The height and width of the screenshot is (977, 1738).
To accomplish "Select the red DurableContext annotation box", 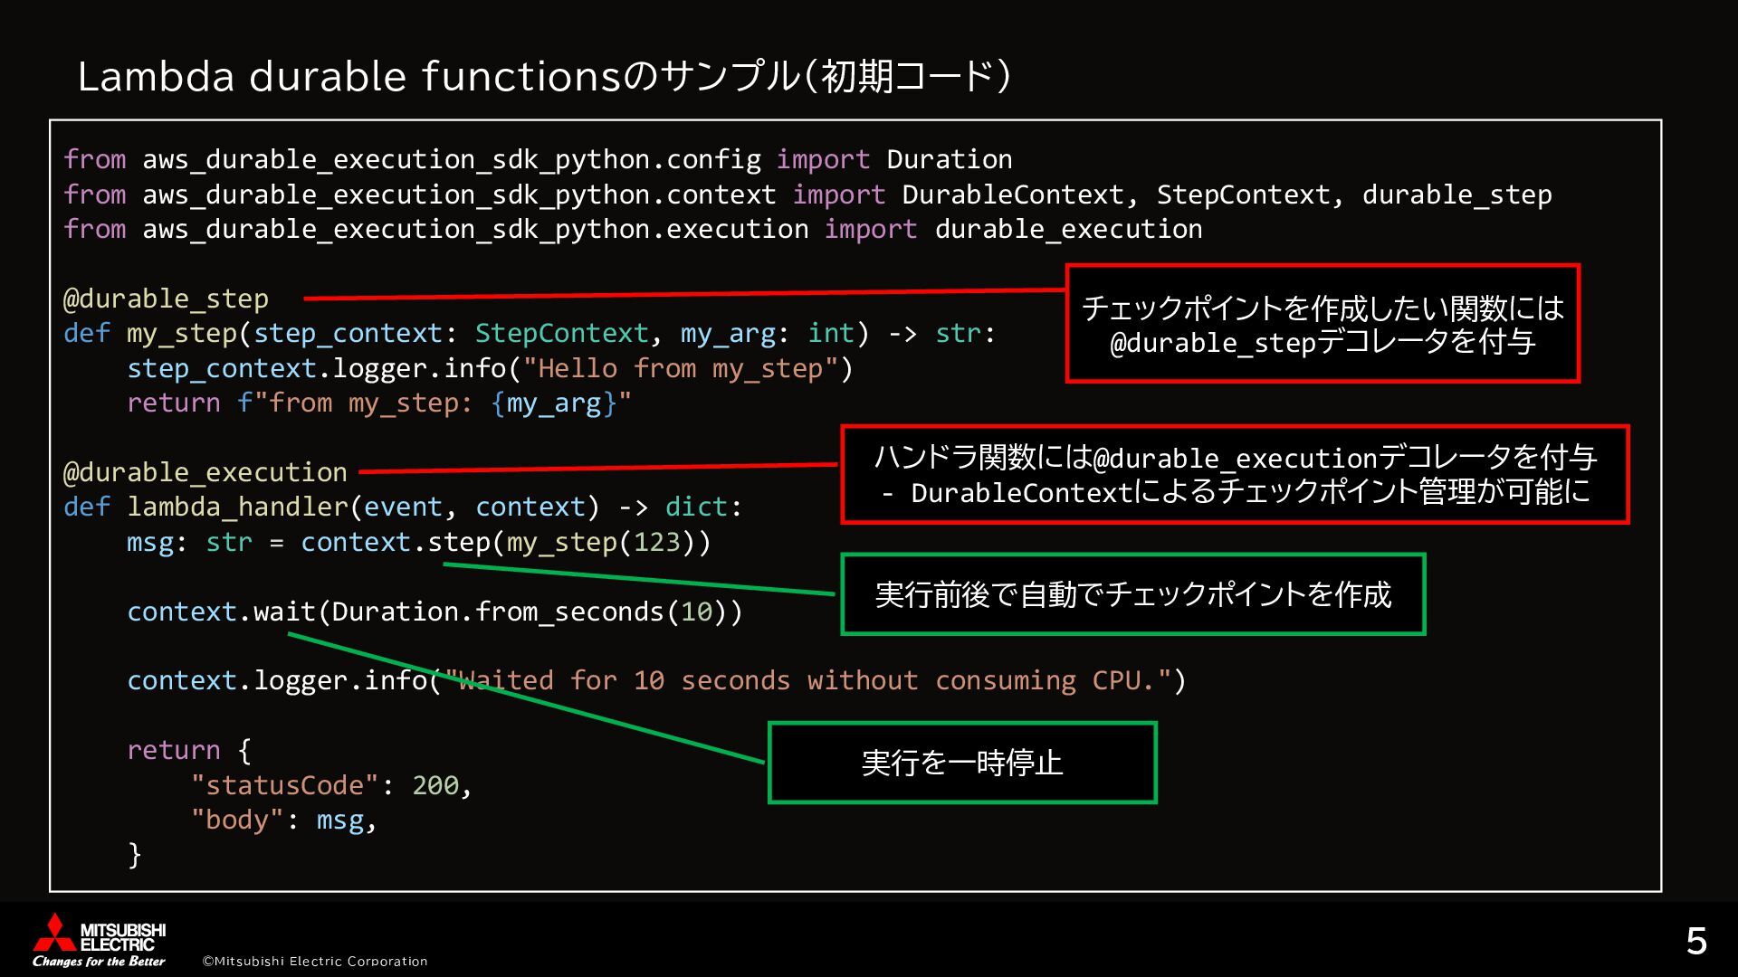I will (1235, 475).
